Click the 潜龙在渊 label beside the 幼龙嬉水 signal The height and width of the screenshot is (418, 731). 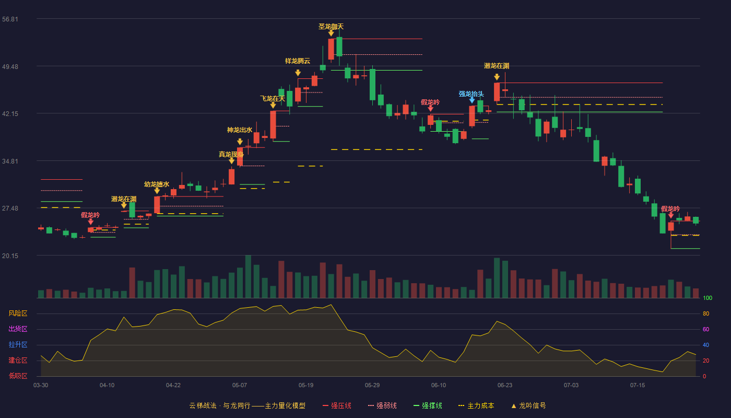[124, 199]
